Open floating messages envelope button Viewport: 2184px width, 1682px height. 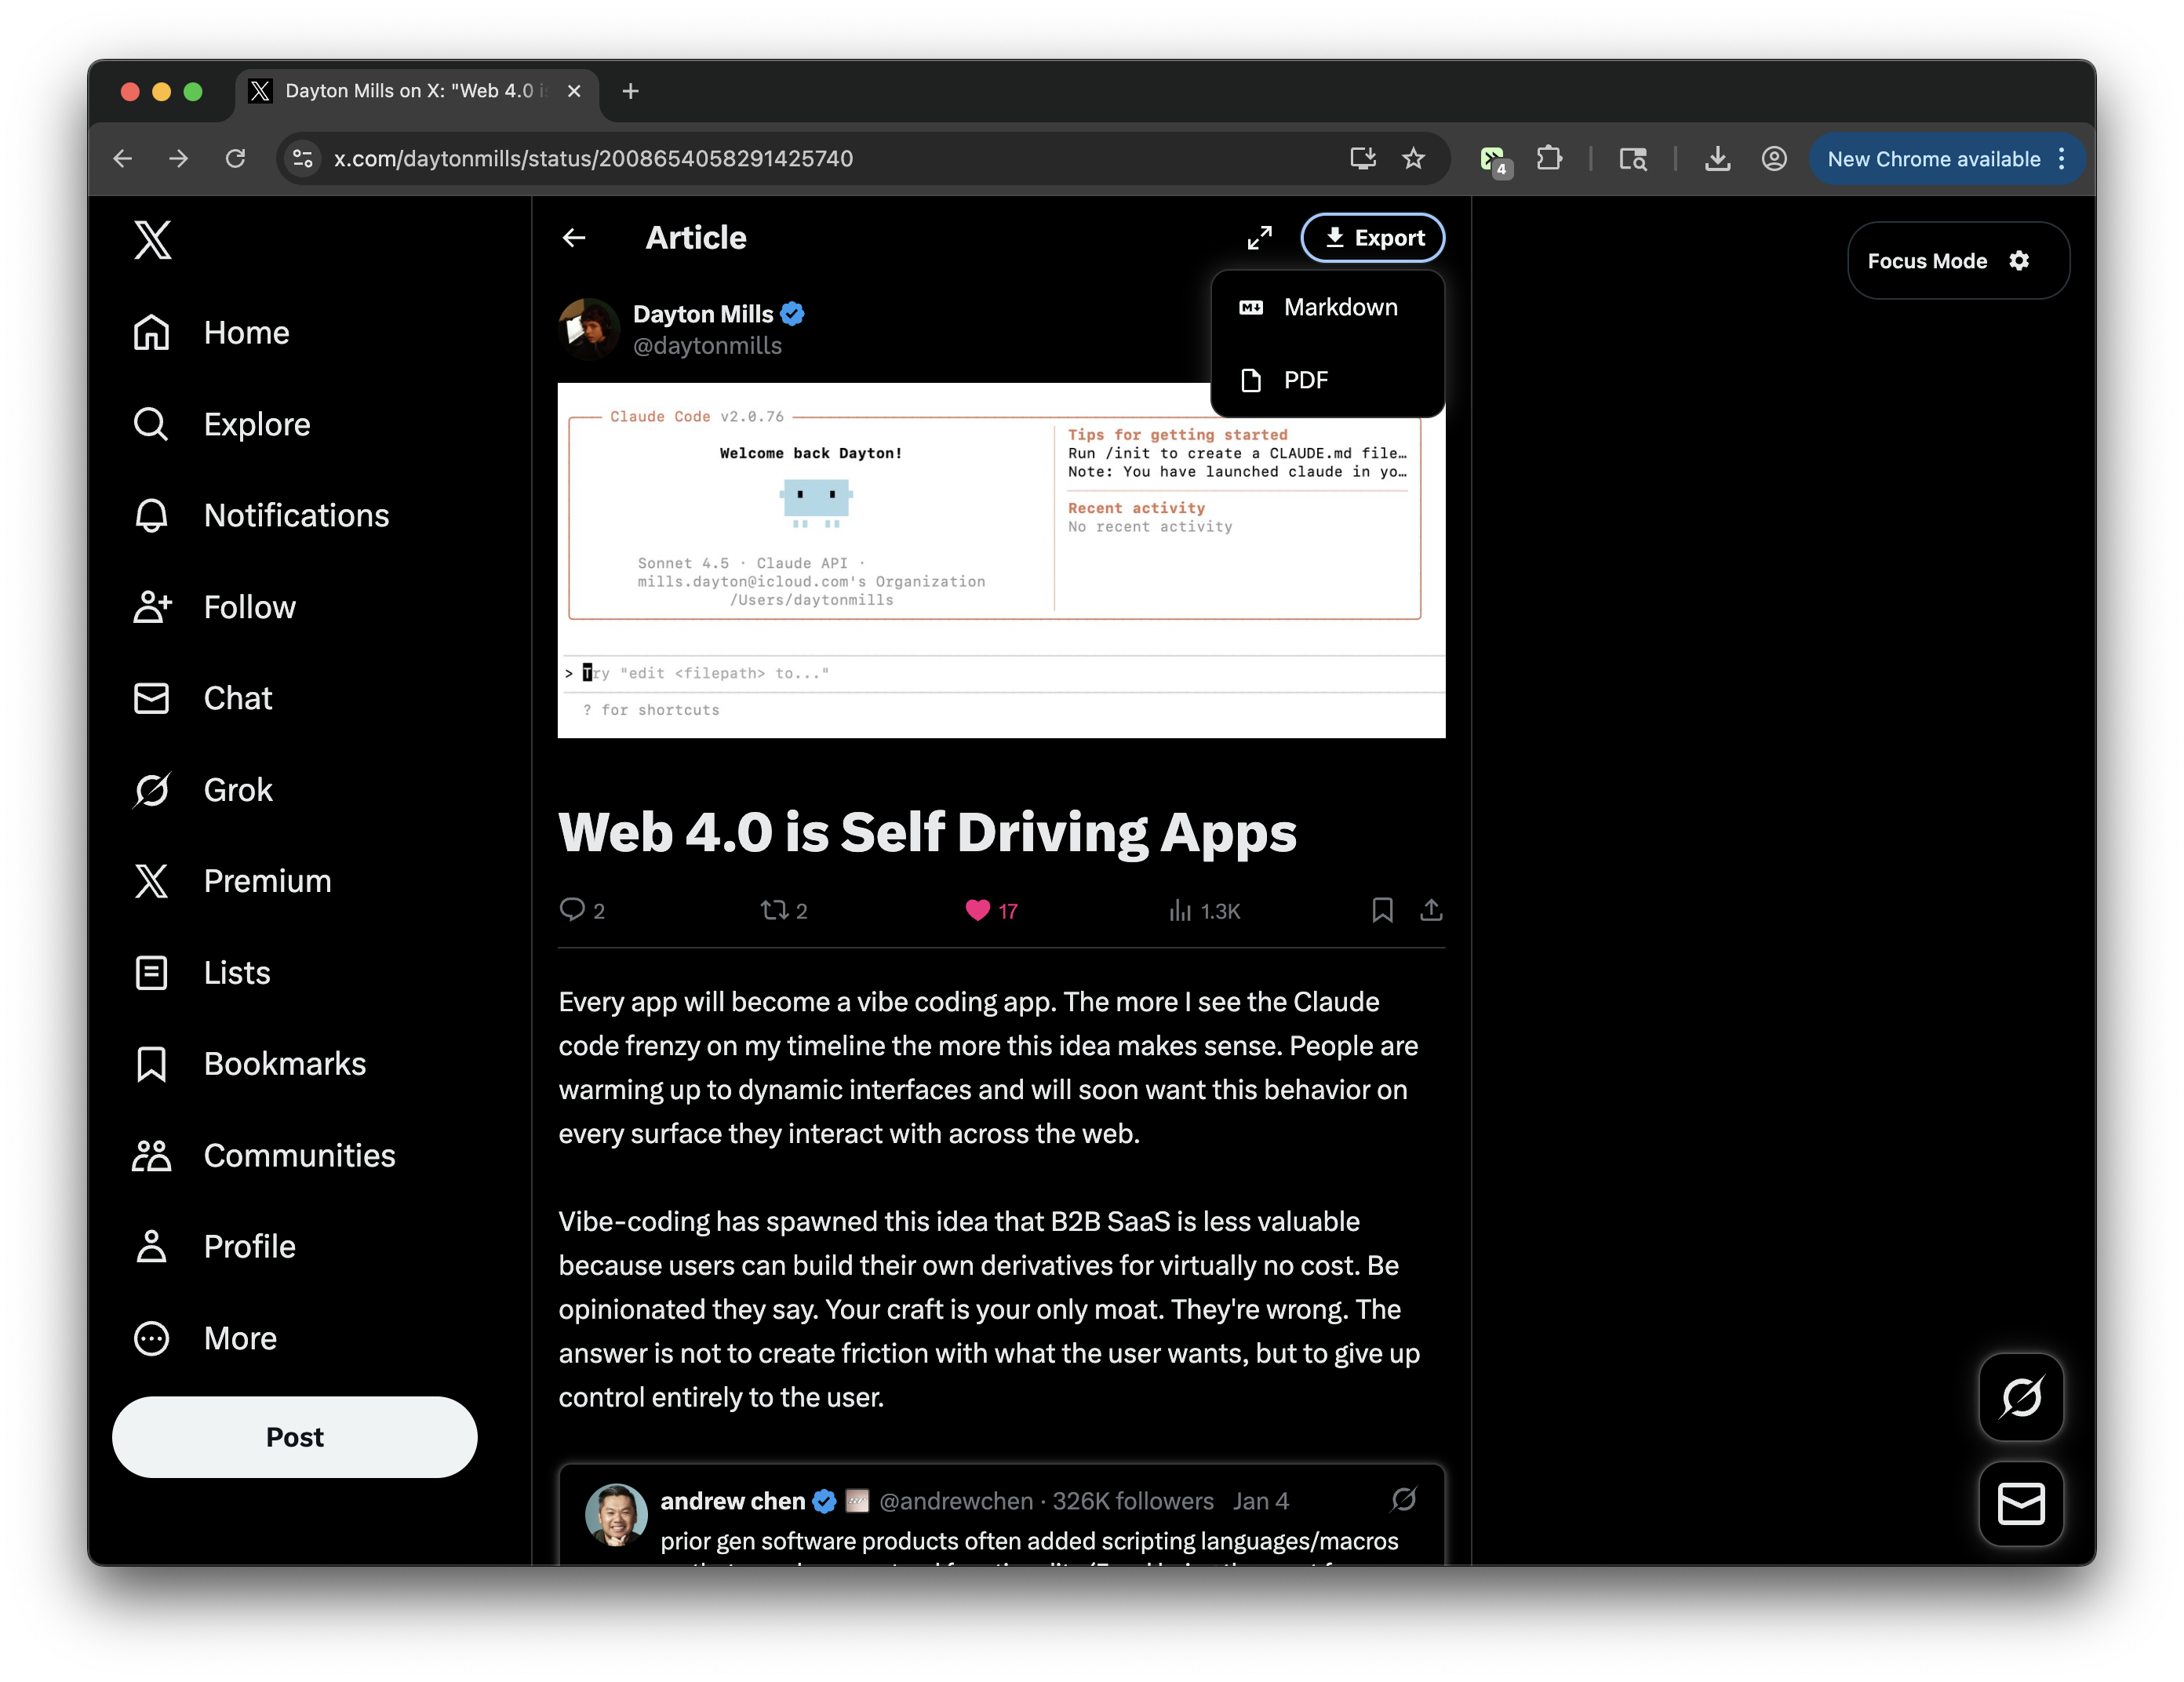(x=2020, y=1503)
